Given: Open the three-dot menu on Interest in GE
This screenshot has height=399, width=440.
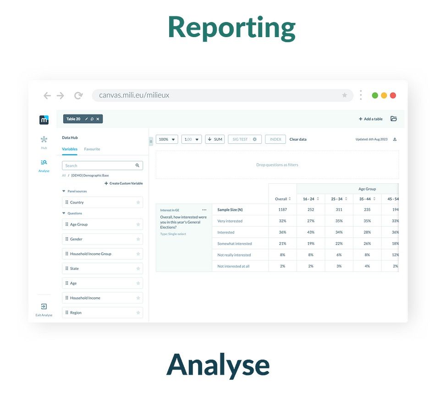Looking at the screenshot, I should (x=204, y=210).
